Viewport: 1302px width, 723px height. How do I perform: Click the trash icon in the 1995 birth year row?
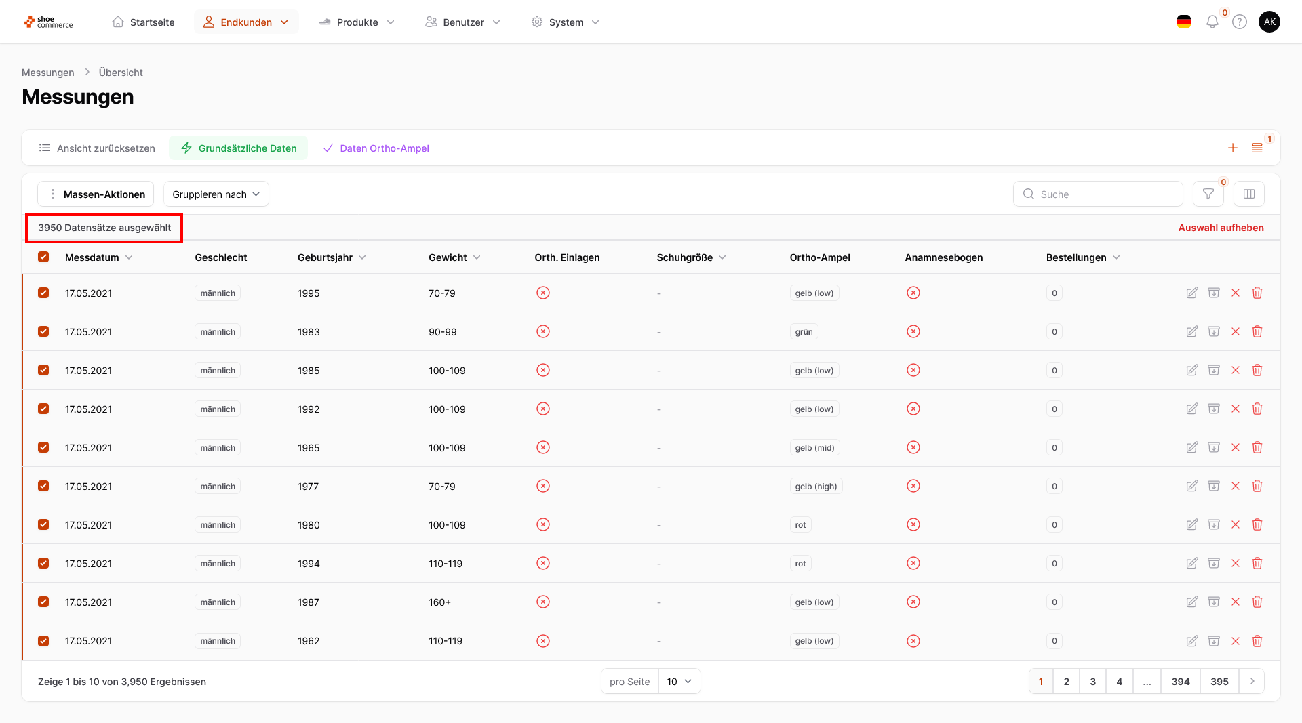click(x=1257, y=293)
